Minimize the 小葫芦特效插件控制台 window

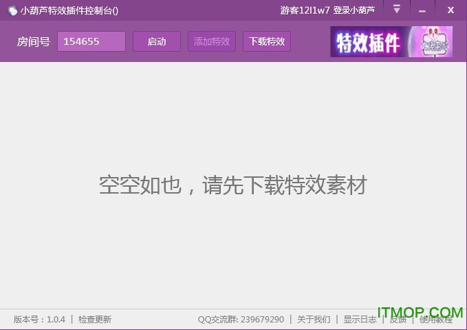tap(422, 11)
